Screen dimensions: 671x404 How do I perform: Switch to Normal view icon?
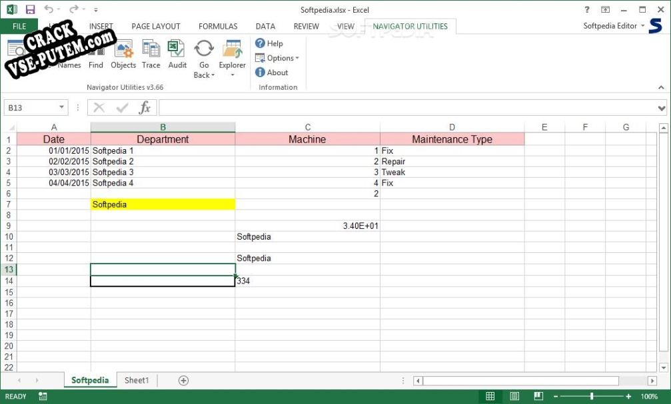490,396
